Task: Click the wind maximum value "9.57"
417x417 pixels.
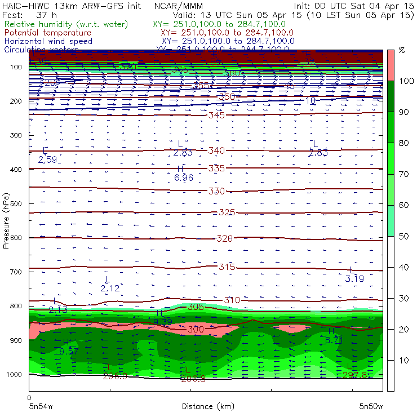Action: coord(69,351)
